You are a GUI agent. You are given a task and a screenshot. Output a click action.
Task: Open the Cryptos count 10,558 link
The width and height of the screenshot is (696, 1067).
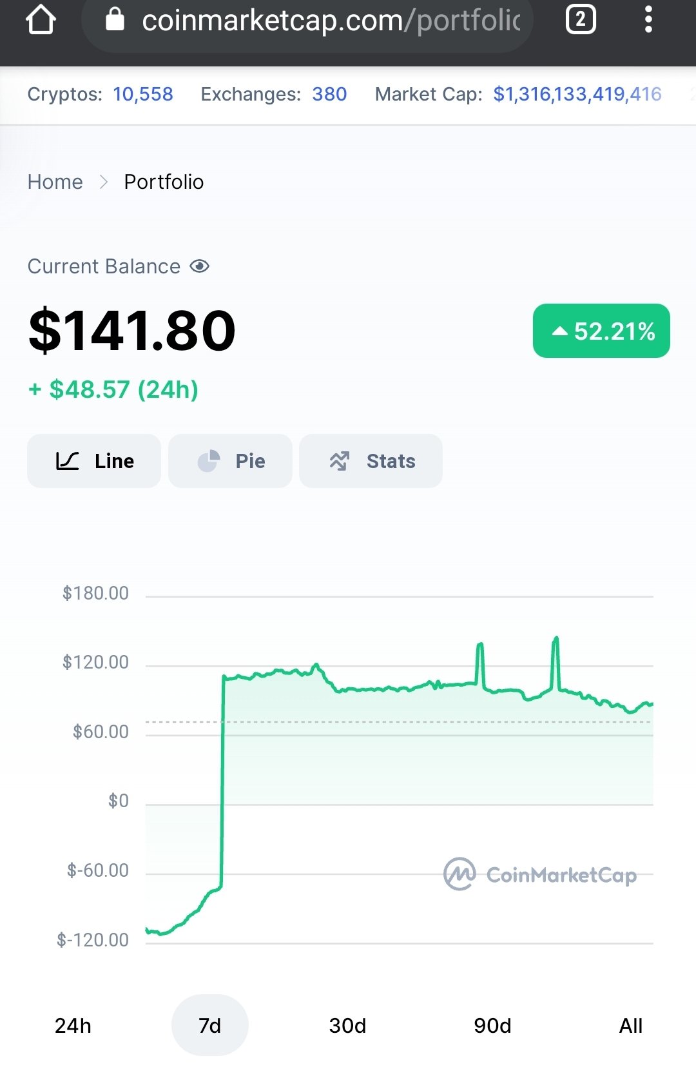pyautogui.click(x=143, y=94)
